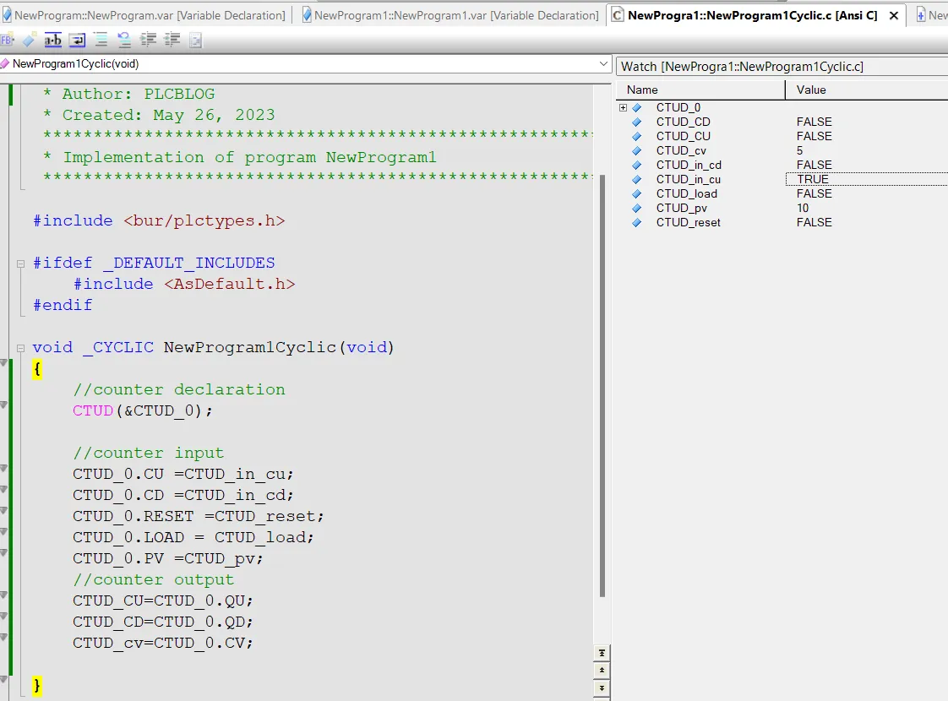Click the #include <bur/plctypes.h> line

click(x=158, y=221)
